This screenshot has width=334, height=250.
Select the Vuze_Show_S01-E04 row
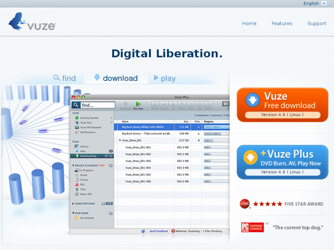(x=172, y=167)
